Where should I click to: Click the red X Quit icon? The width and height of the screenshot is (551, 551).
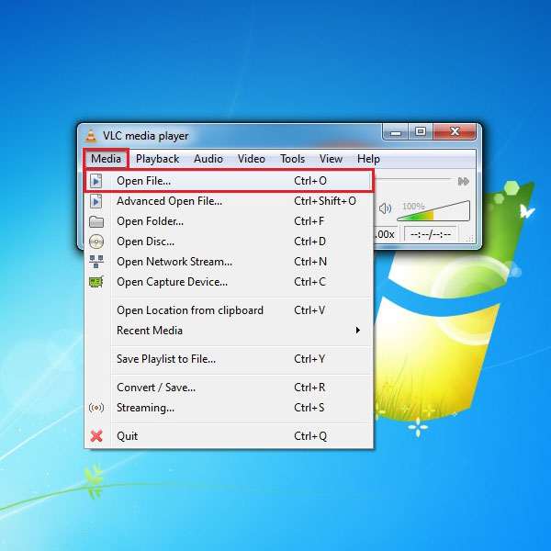(x=96, y=436)
